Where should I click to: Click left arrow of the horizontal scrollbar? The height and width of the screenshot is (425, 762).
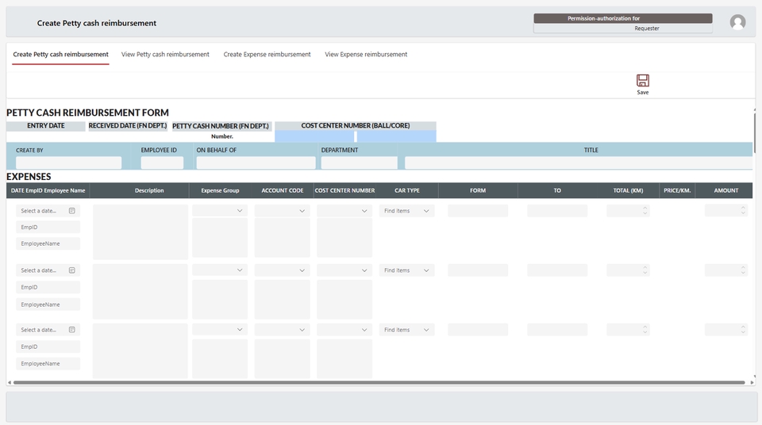10,383
